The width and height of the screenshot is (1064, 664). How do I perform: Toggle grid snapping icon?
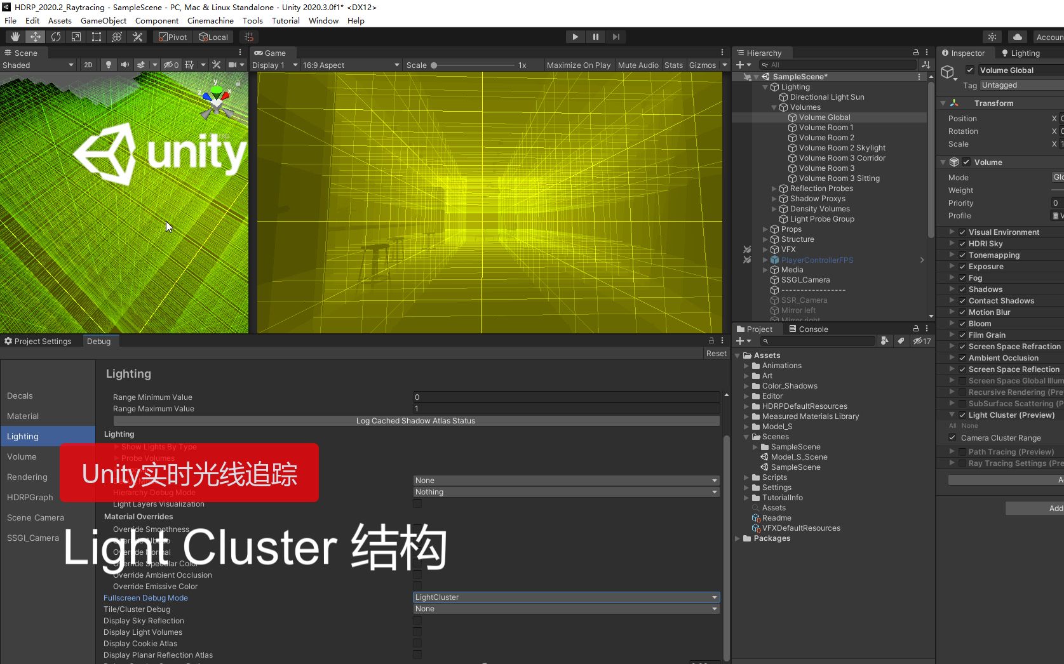[249, 37]
